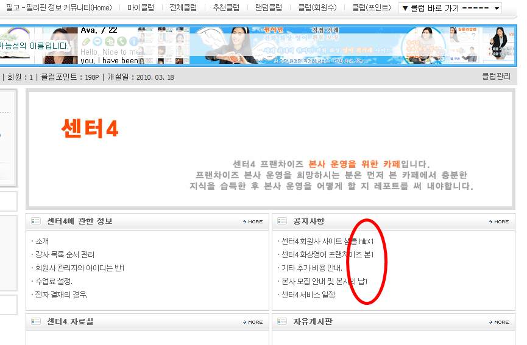
Task: Open the 본사 모집 안내 notice
Action: pos(325,282)
